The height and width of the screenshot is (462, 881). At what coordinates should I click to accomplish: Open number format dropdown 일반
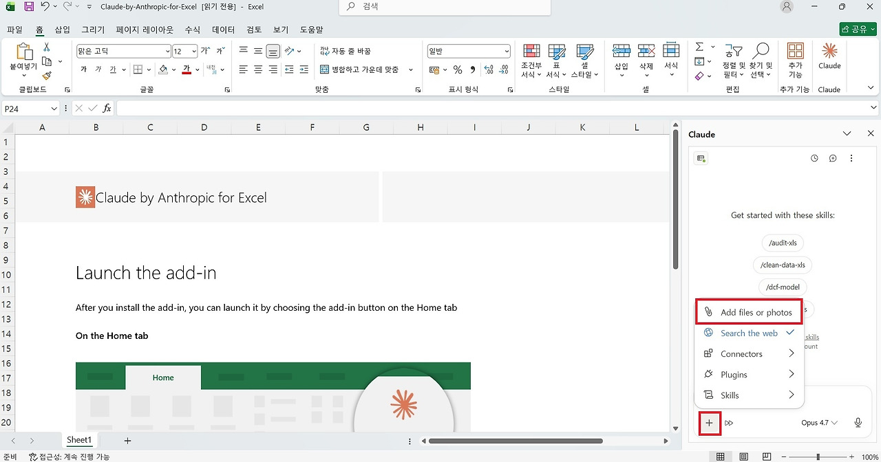[x=507, y=52]
